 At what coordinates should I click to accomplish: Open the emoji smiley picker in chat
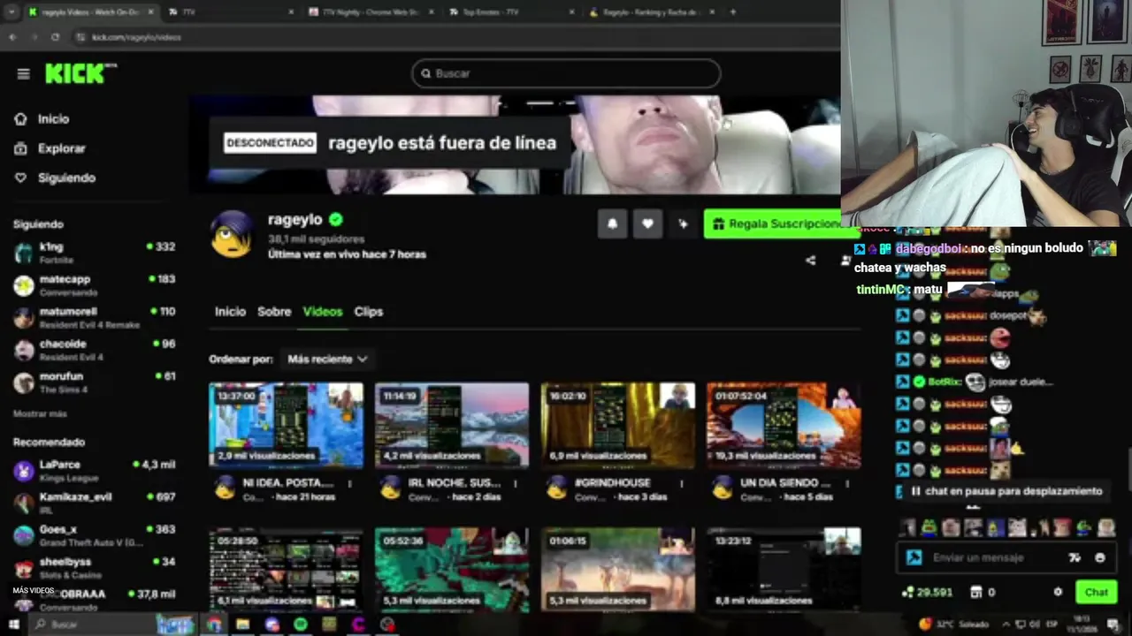click(x=1100, y=558)
